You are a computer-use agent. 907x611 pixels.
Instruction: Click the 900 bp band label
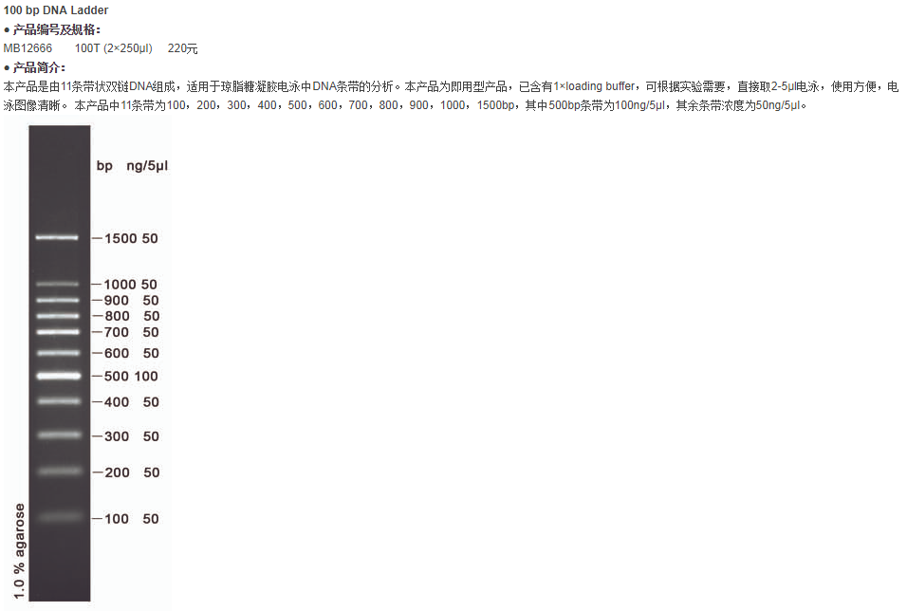[117, 301]
